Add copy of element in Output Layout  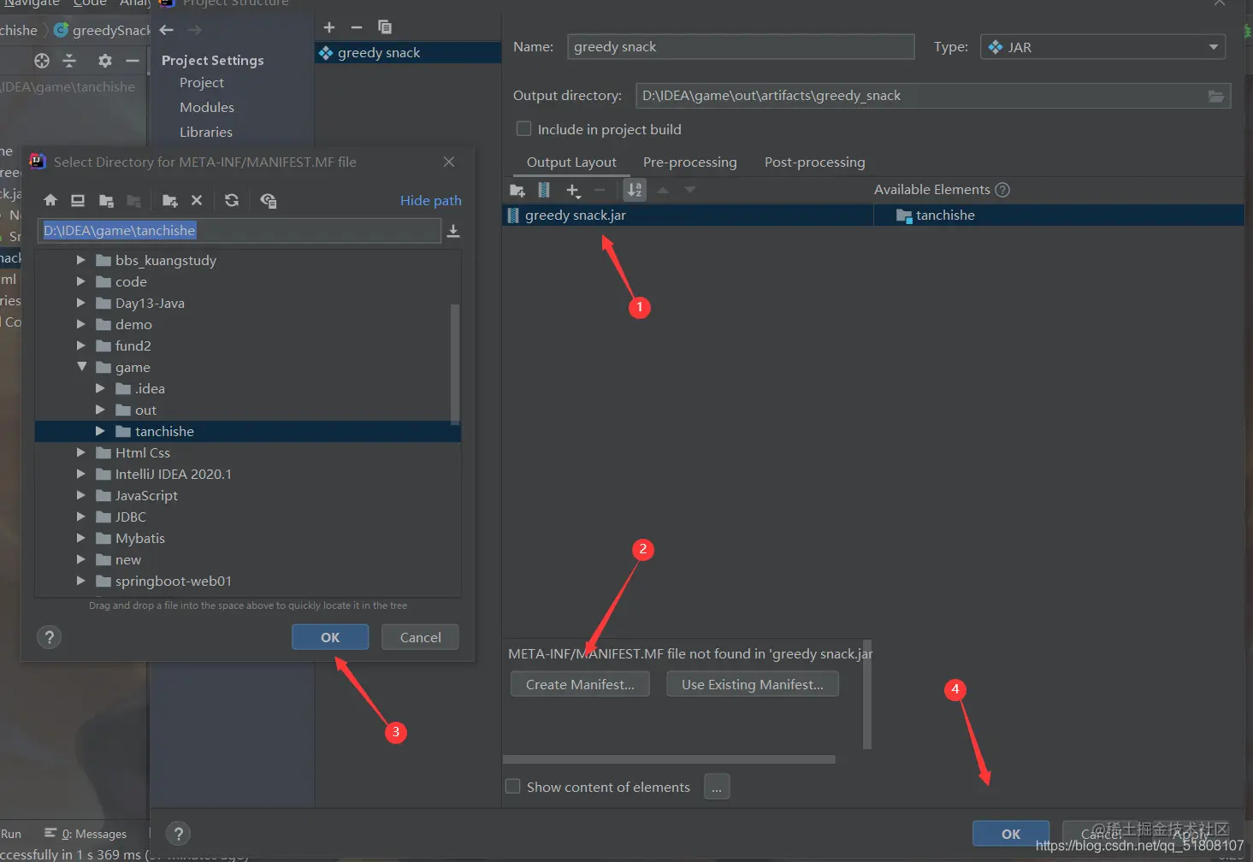(573, 190)
